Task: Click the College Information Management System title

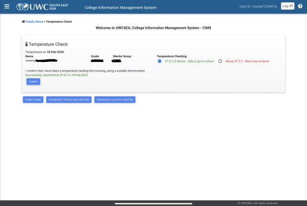Action: (120, 8)
